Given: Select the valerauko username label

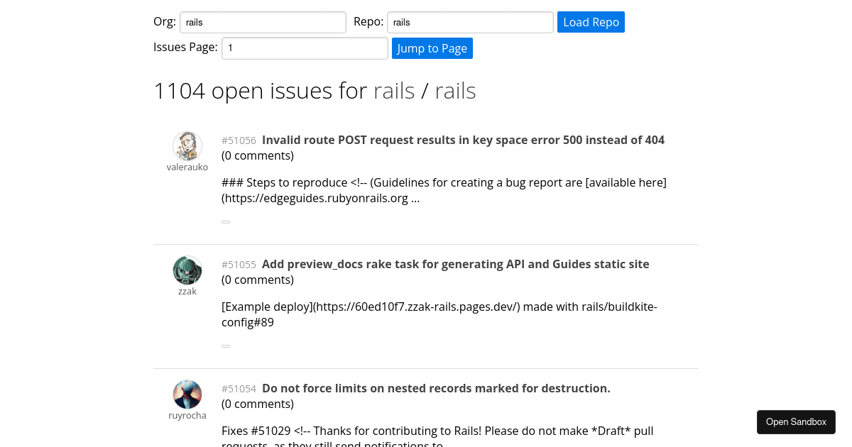Looking at the screenshot, I should (187, 167).
